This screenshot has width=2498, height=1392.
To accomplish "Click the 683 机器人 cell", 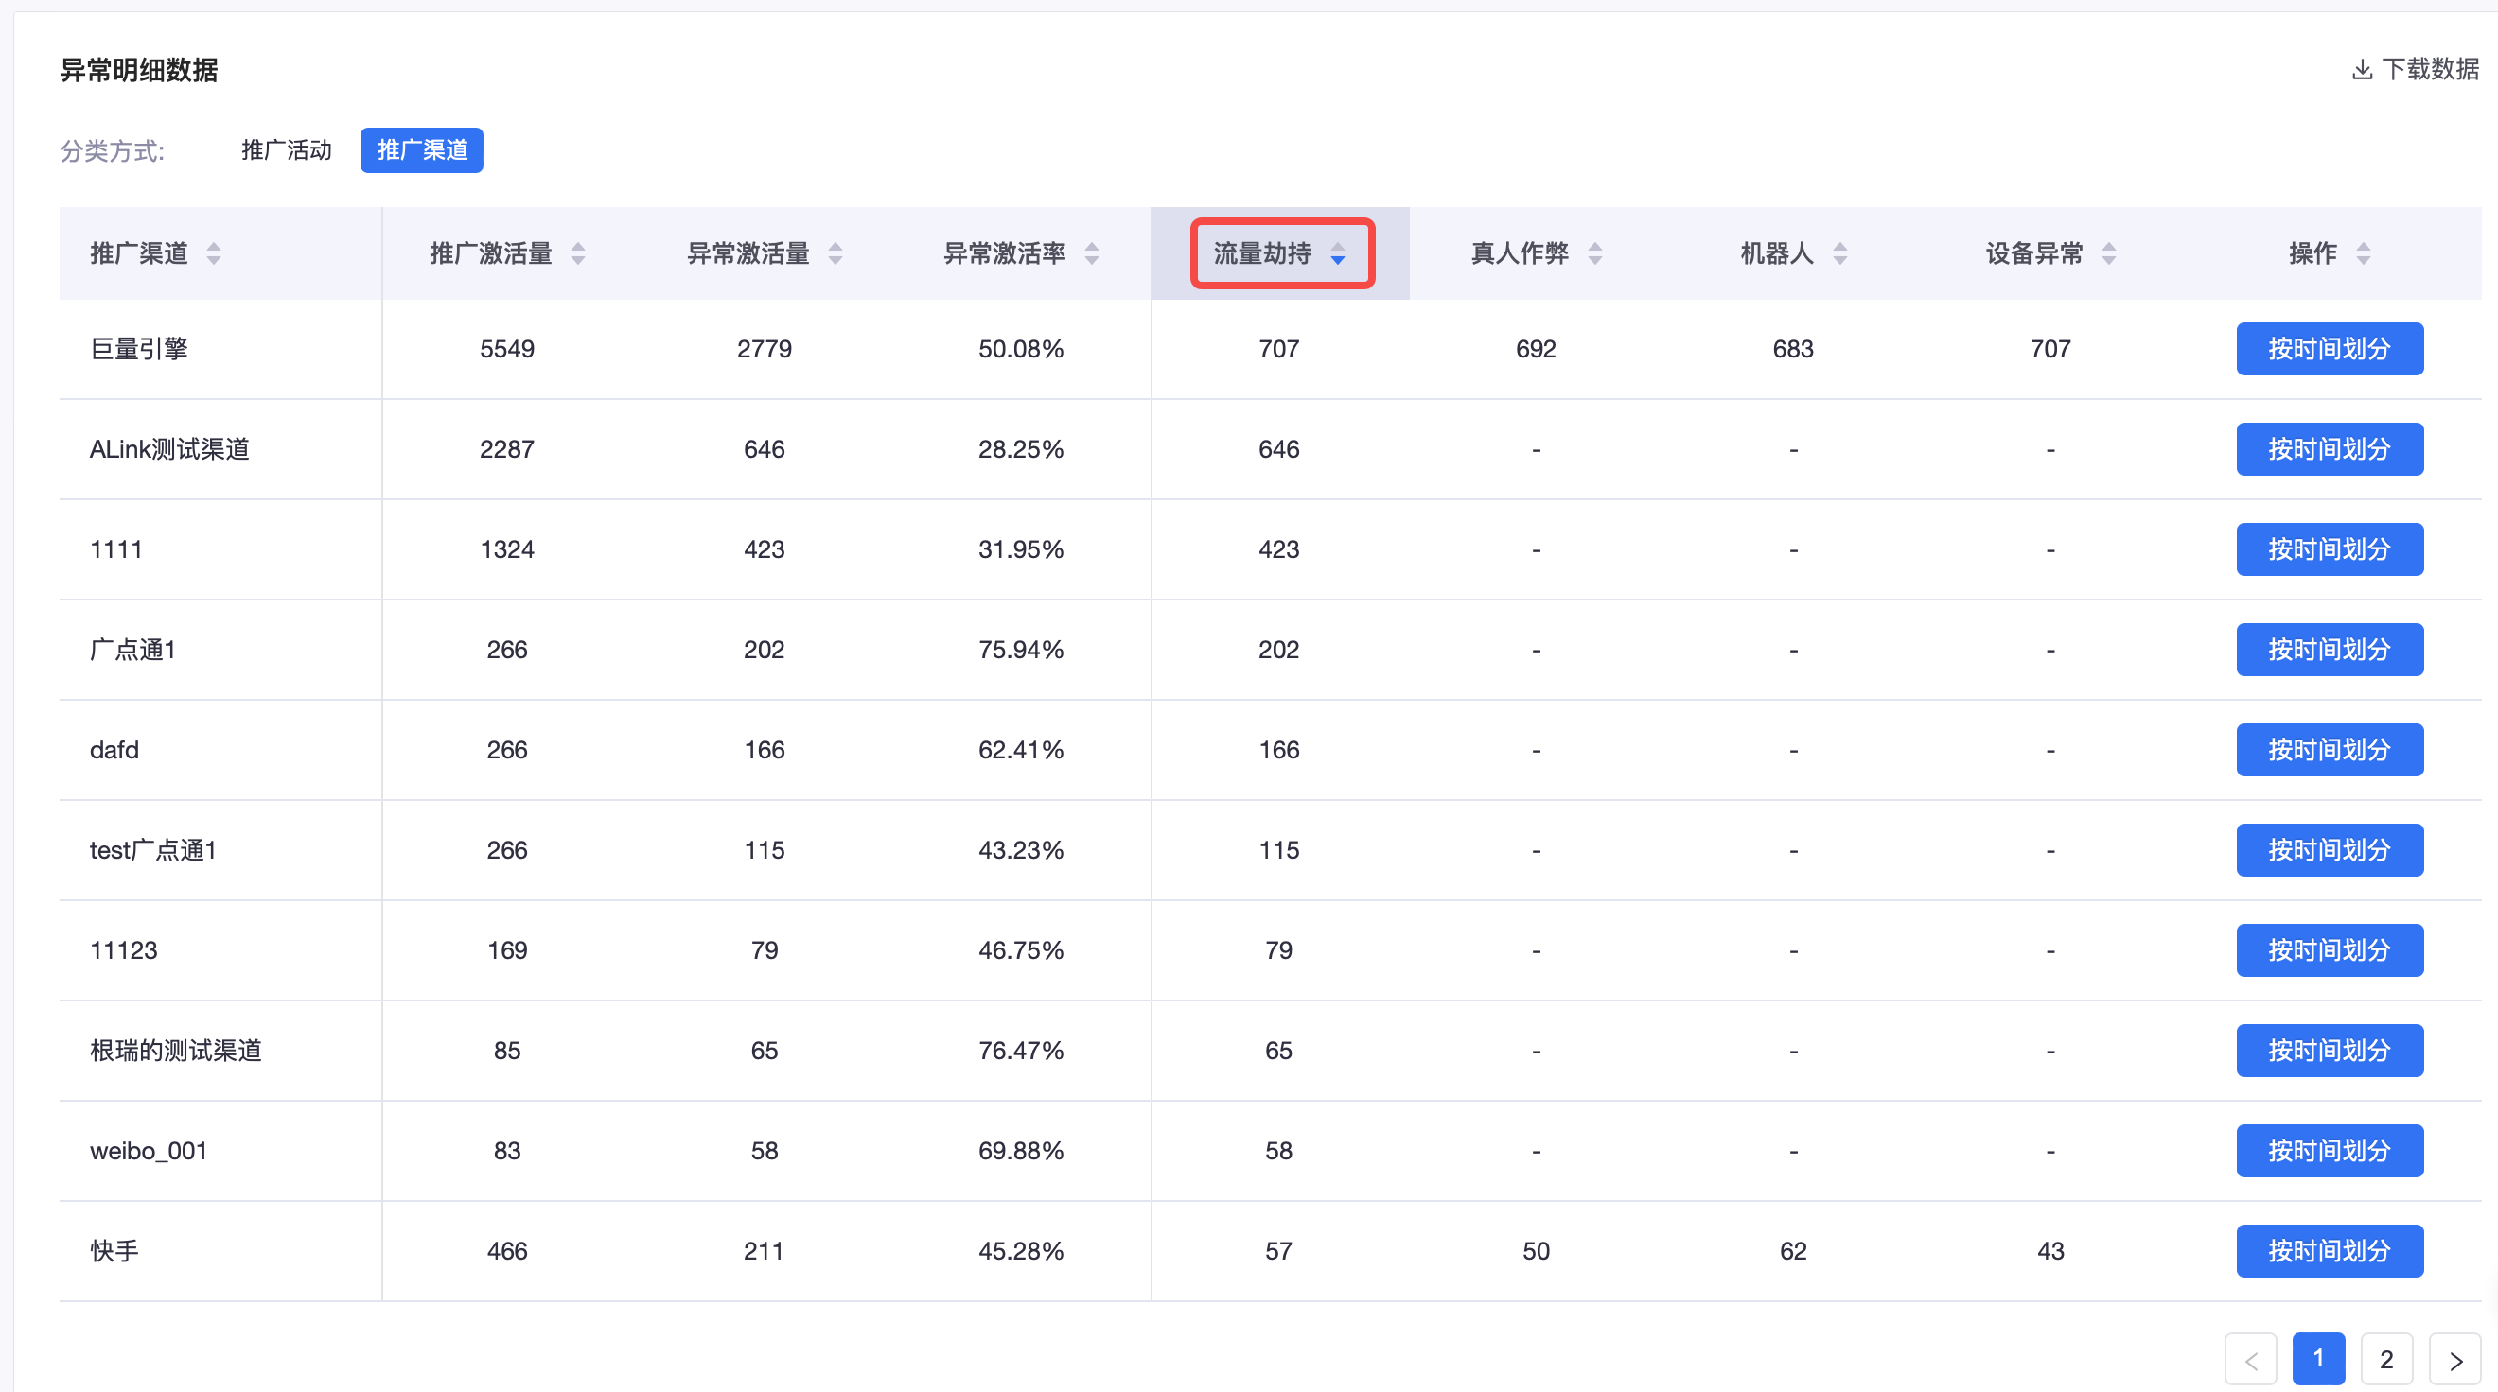I will pos(1793,349).
